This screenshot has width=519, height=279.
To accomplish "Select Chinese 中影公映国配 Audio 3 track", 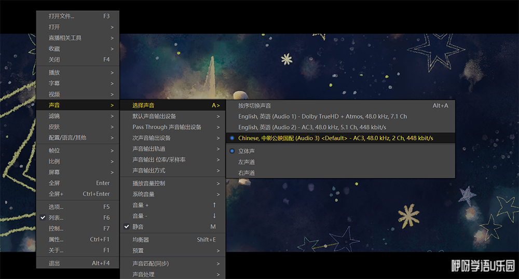I will click(x=335, y=138).
